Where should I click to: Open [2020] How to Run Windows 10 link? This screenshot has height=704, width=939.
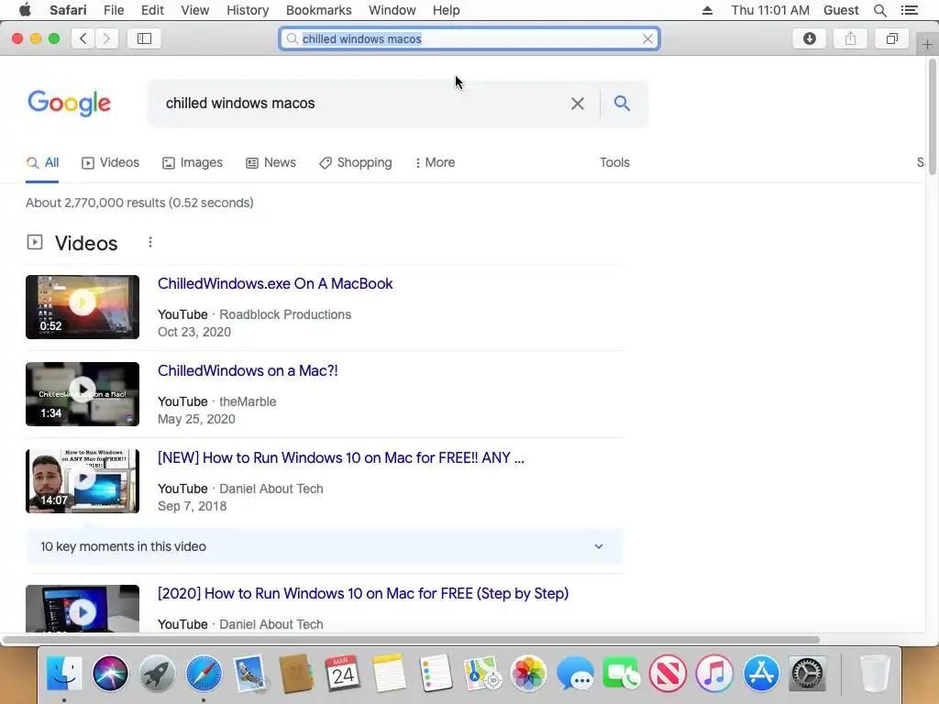(363, 593)
